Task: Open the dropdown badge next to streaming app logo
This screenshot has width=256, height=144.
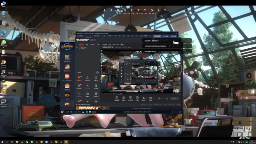Action: pos(93,40)
